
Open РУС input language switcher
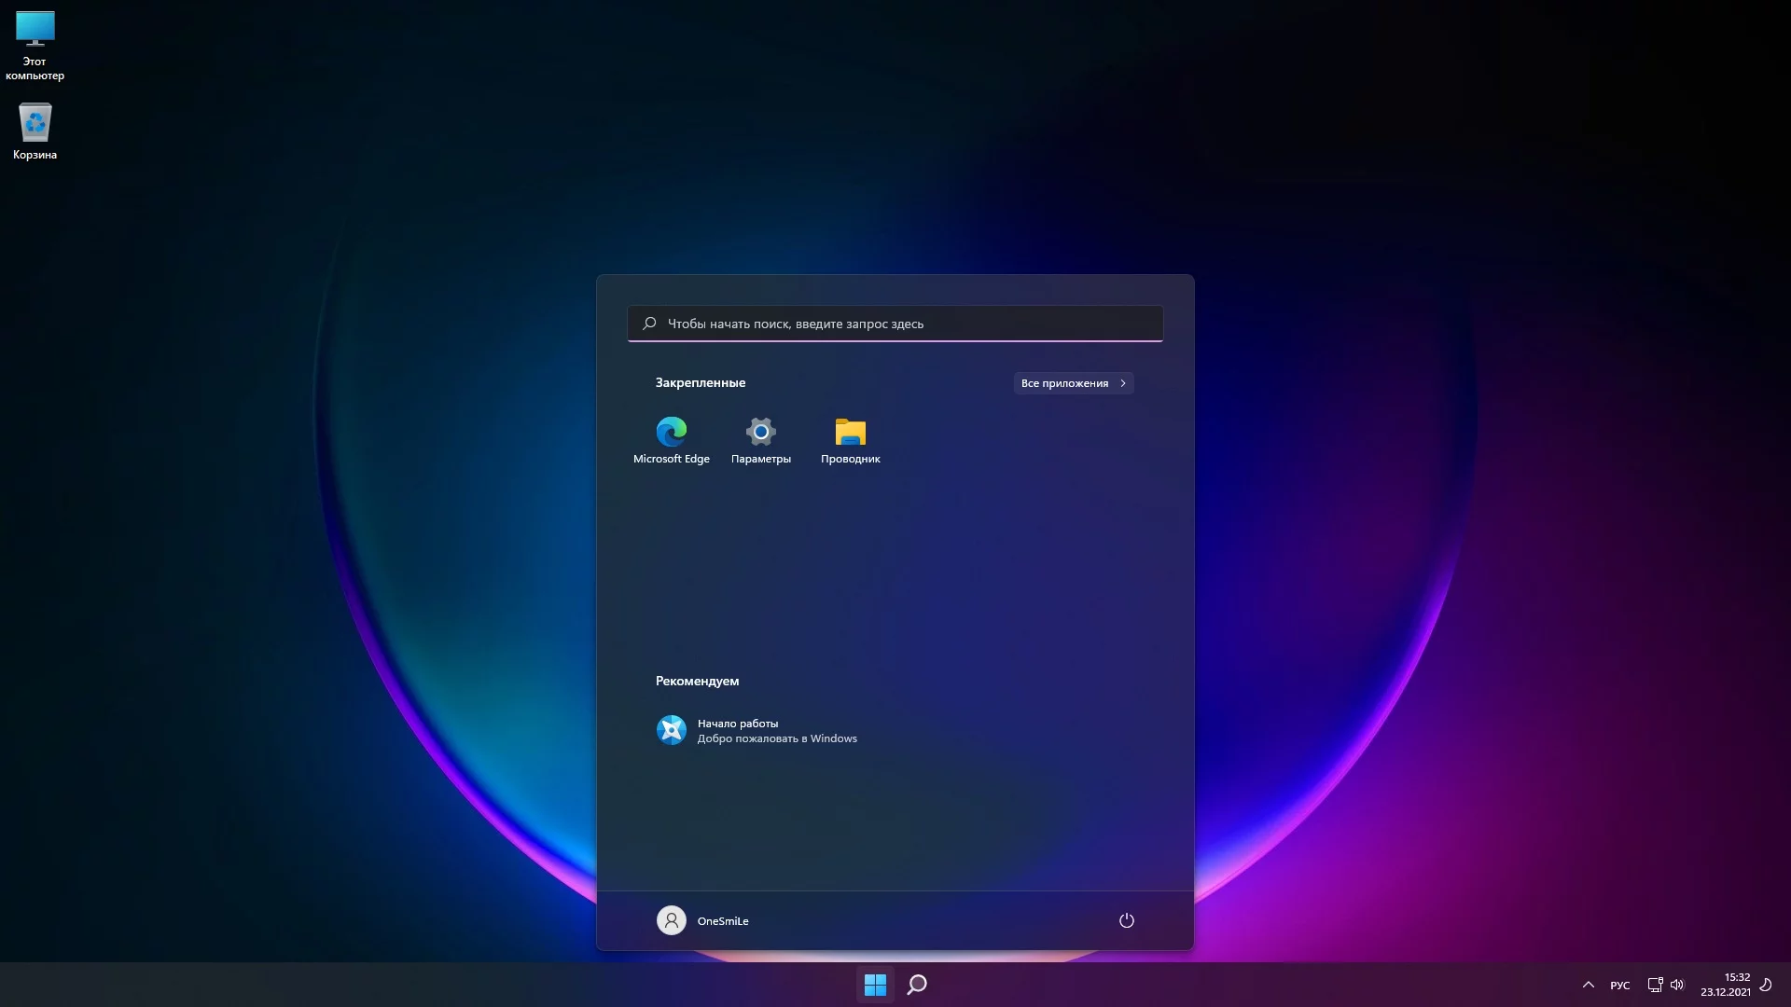[x=1620, y=986]
